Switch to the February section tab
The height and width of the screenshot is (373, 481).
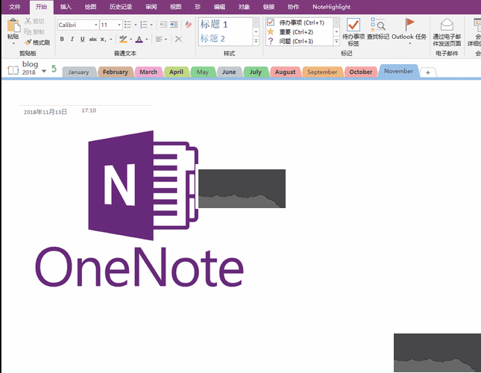pyautogui.click(x=116, y=72)
